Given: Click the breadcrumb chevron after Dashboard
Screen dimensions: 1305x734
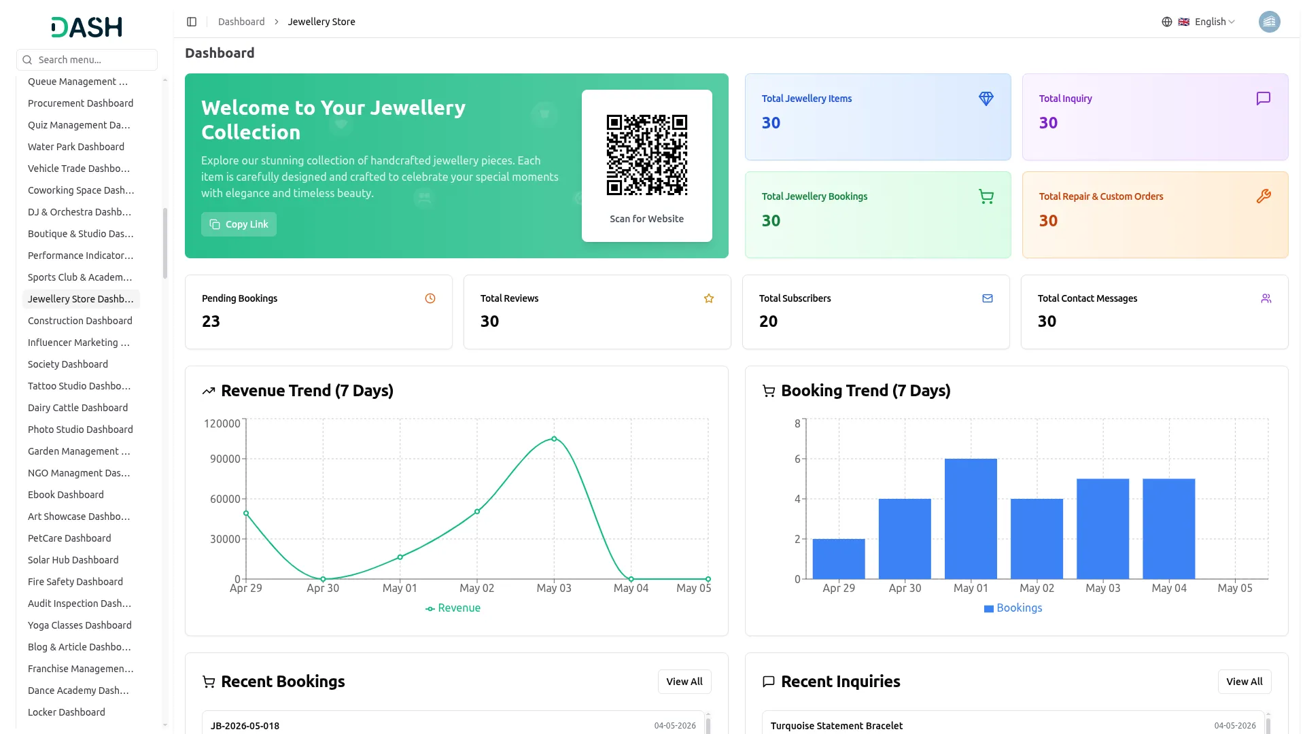Looking at the screenshot, I should [277, 22].
